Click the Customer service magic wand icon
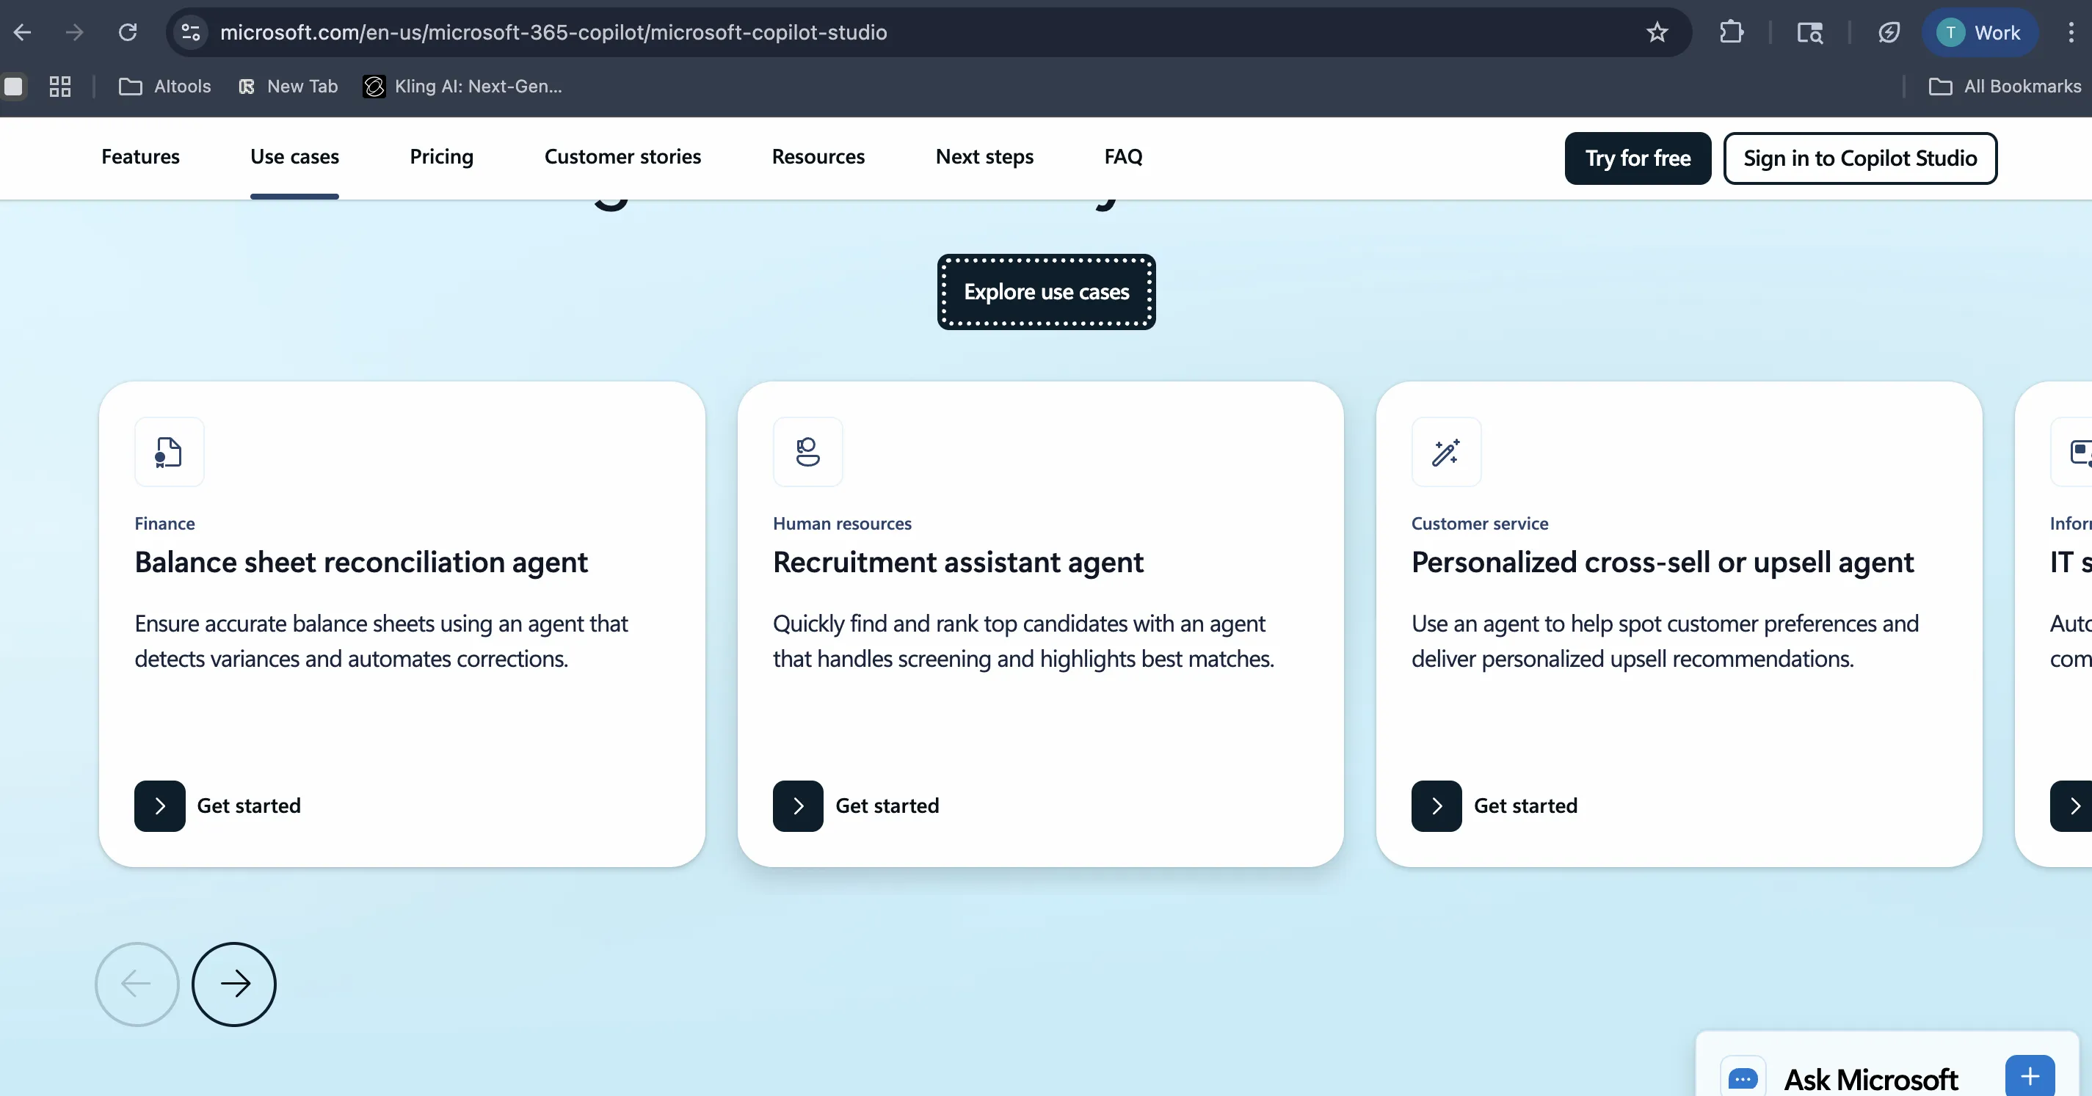This screenshot has width=2092, height=1096. click(1446, 452)
